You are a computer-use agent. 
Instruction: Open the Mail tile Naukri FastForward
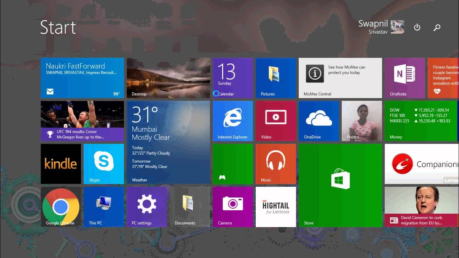point(82,78)
